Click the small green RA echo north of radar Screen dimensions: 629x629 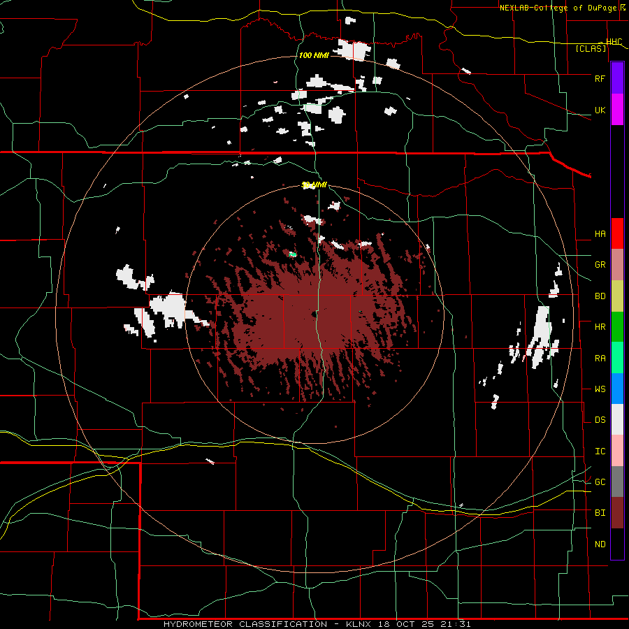292,254
